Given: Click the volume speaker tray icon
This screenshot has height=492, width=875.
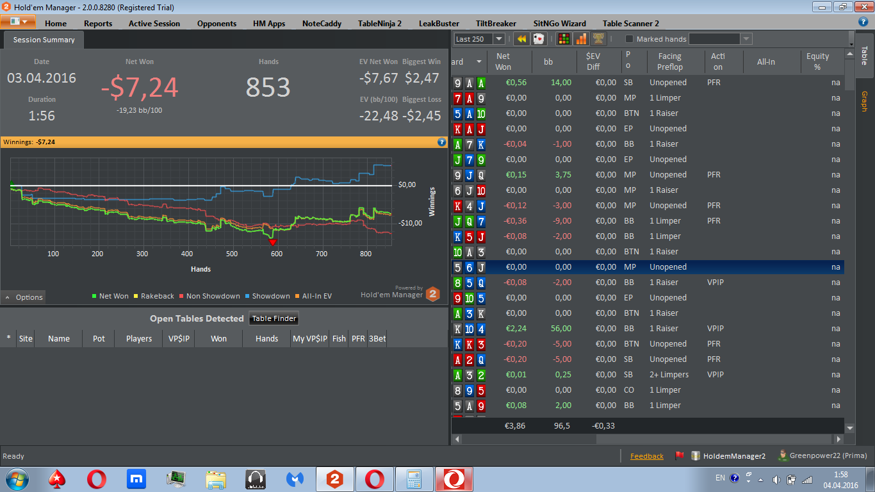Looking at the screenshot, I should point(776,479).
